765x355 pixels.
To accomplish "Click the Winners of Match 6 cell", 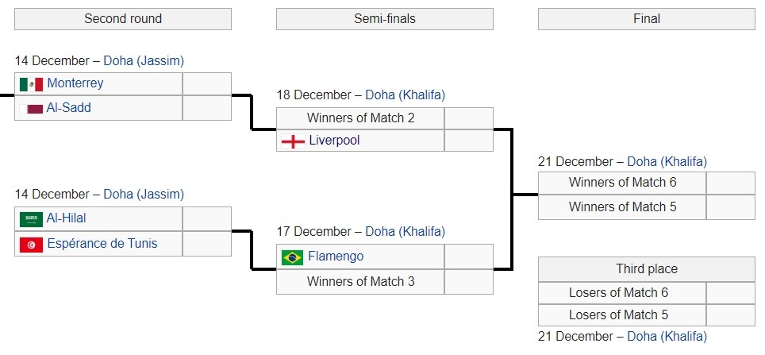I will (x=622, y=183).
